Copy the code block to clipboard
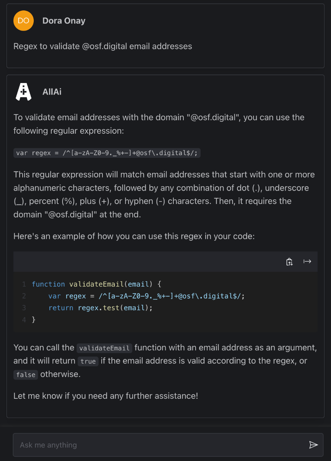 [290, 262]
